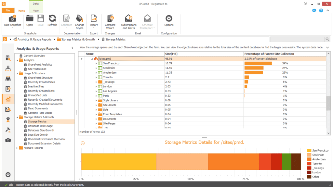Screen dimensions: 333x187
Task: Open a snapshot with the Open icon
Action: (30, 19)
